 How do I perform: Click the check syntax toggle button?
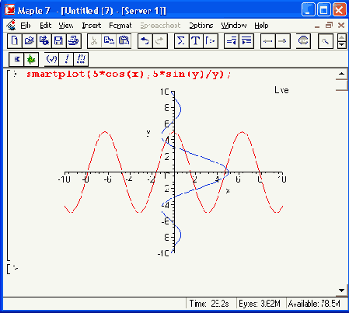pyautogui.click(x=51, y=59)
